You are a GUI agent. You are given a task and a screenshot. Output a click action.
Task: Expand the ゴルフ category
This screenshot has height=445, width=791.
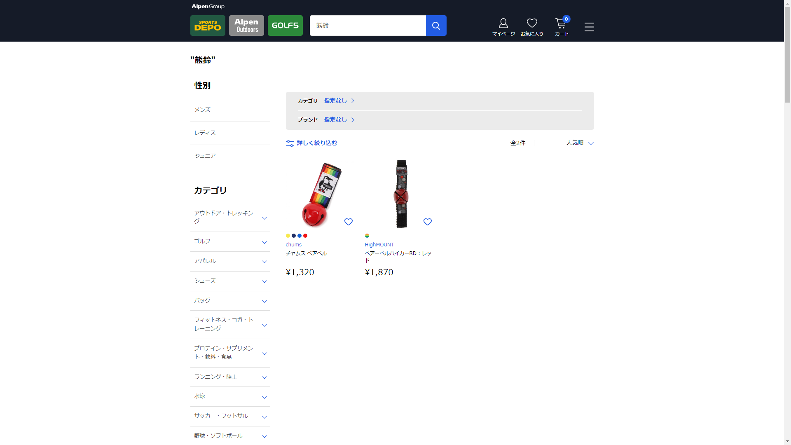click(264, 242)
